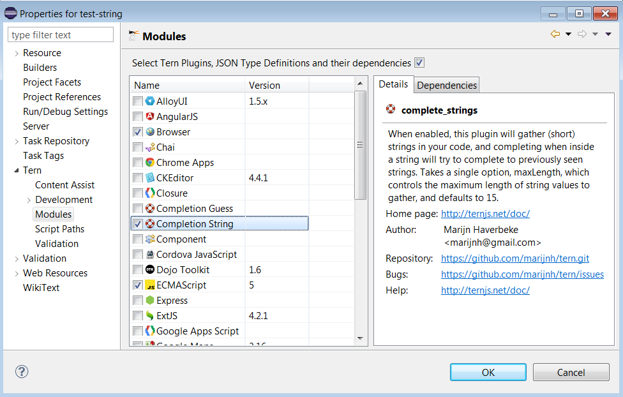Enable the AlloyUI module checkbox

point(138,101)
